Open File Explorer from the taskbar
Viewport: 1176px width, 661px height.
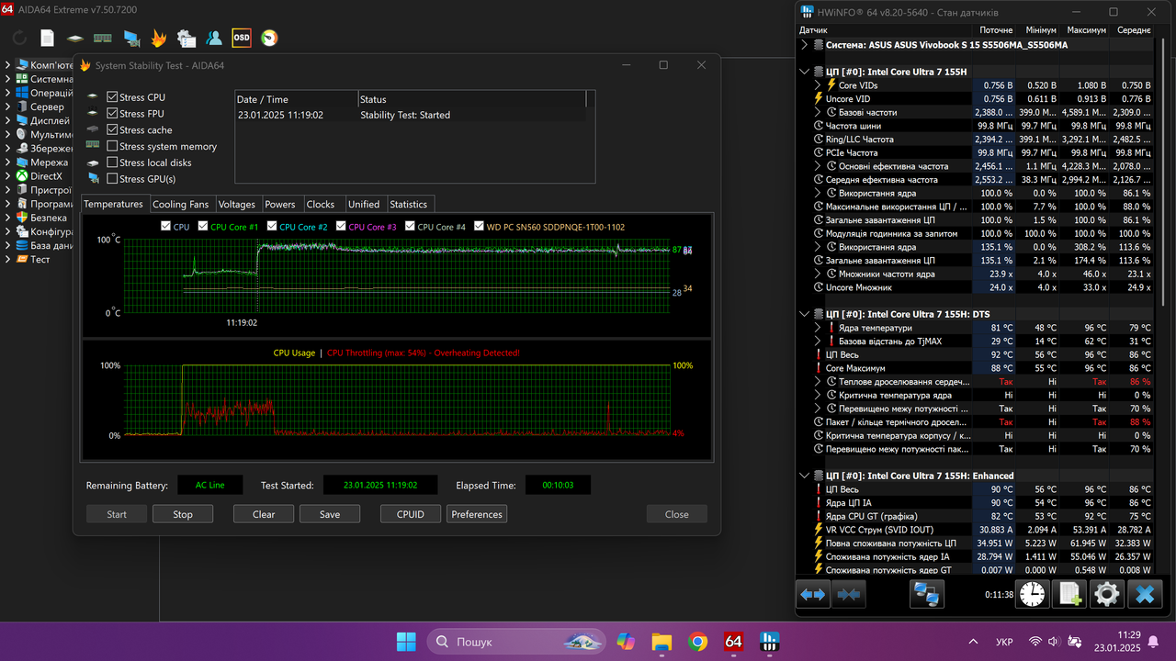pos(661,641)
